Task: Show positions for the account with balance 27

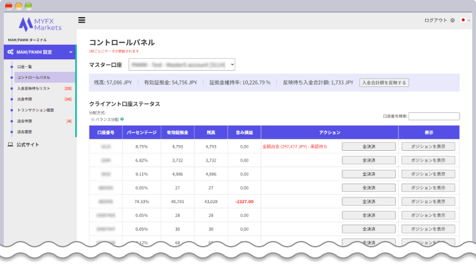Action: click(x=428, y=188)
